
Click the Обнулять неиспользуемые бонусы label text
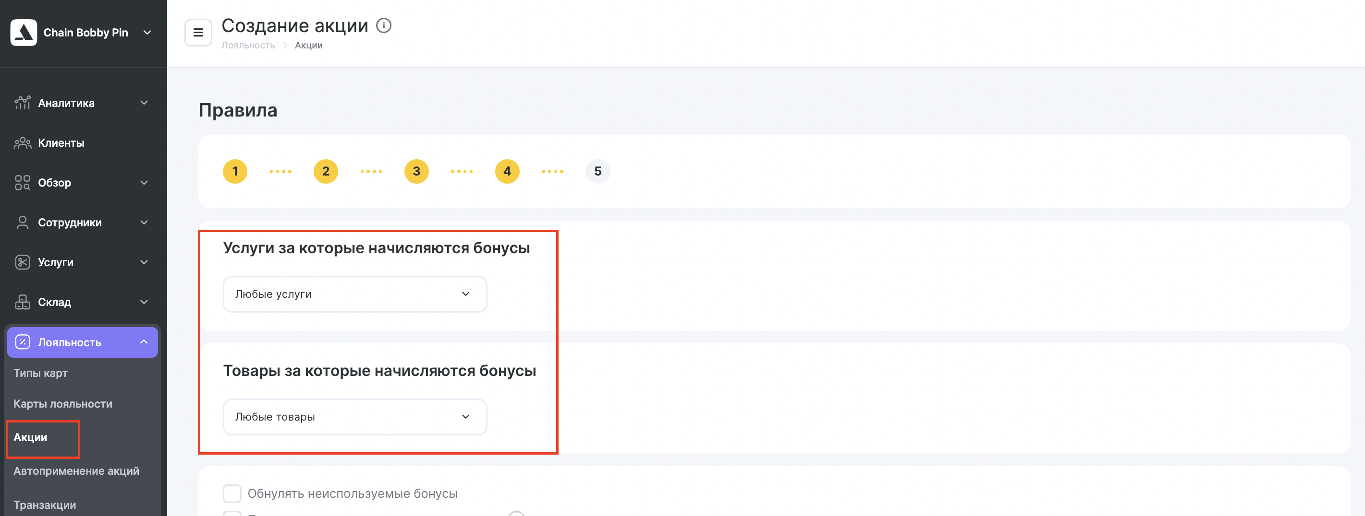click(x=353, y=494)
